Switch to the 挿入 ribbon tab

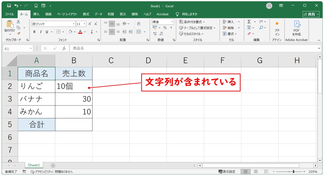click(x=36, y=14)
